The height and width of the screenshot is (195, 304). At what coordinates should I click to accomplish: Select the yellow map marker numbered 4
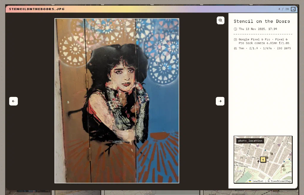point(263,160)
